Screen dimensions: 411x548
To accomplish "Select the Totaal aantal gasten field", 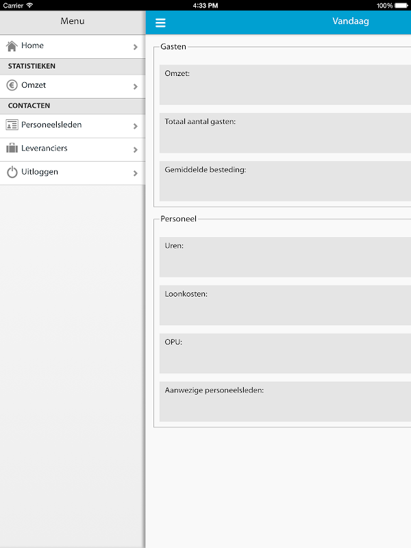I will click(285, 133).
